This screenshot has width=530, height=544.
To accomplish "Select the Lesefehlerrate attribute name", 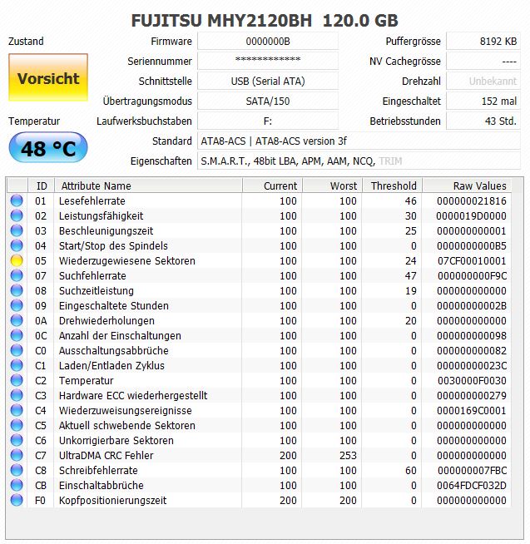I will (92, 200).
